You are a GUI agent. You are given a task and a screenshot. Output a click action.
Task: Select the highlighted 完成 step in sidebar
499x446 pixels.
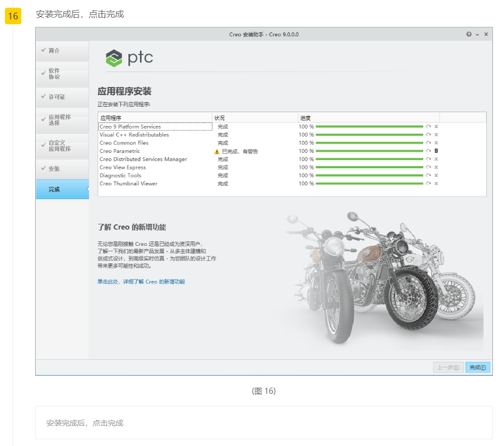pos(63,189)
